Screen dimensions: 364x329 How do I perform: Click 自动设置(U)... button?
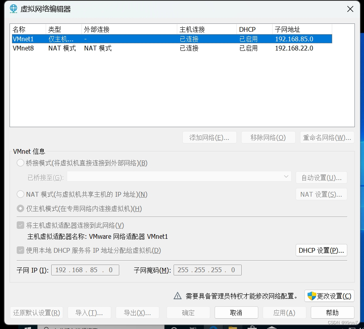pyautogui.click(x=321, y=178)
